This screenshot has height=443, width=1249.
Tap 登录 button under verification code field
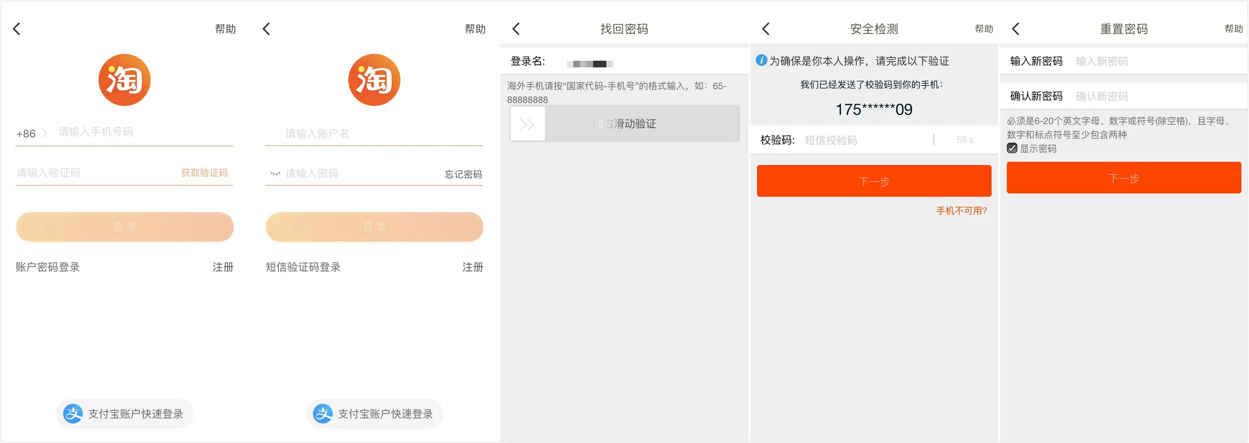[x=125, y=226]
